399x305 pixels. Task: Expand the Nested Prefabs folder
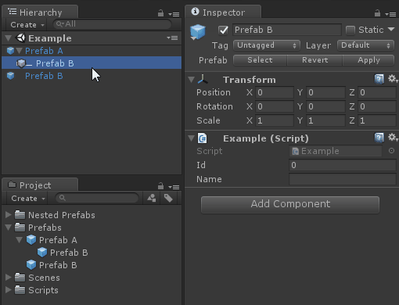click(9, 215)
